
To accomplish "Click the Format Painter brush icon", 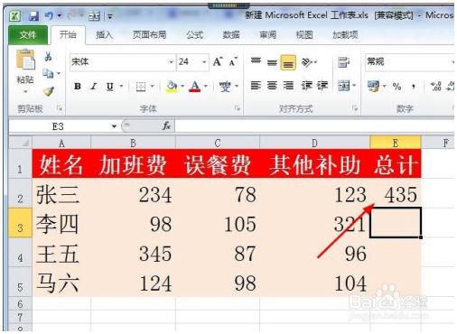I will pos(49,91).
